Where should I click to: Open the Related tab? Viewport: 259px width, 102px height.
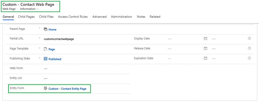pos(155,17)
